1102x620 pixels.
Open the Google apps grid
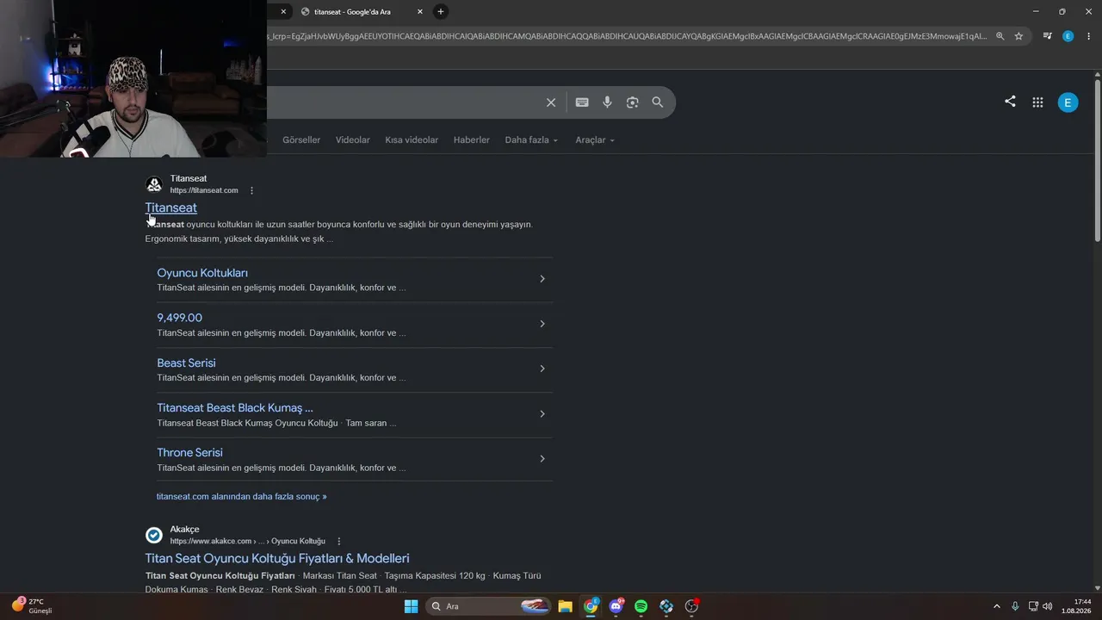[1037, 102]
